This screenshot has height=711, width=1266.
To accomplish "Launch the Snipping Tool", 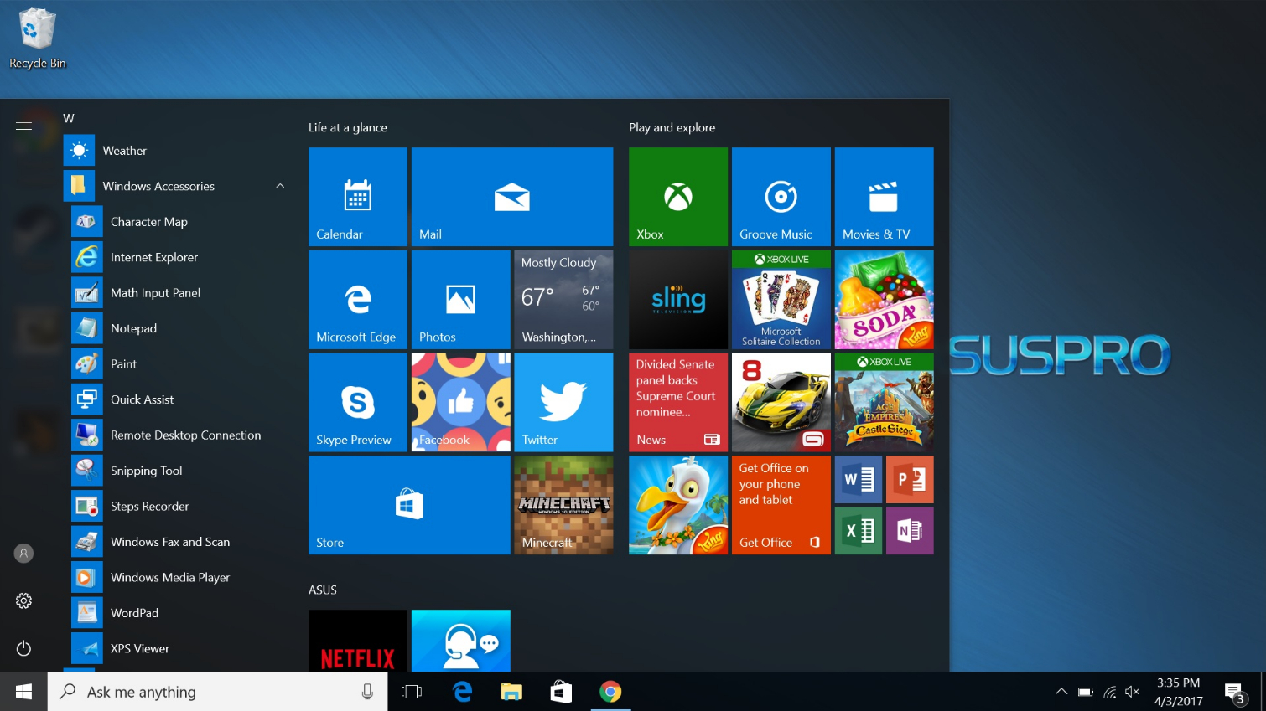I will click(179, 471).
